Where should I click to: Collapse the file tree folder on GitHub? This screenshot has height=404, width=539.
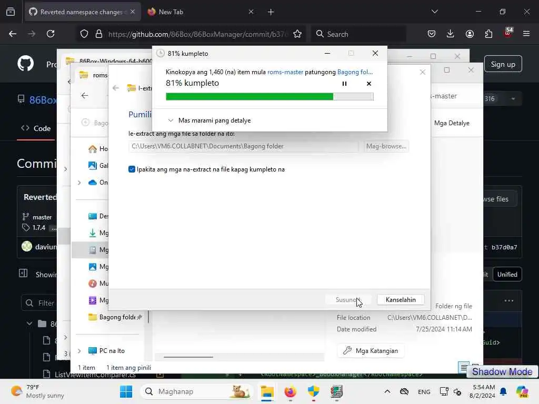pos(29,324)
